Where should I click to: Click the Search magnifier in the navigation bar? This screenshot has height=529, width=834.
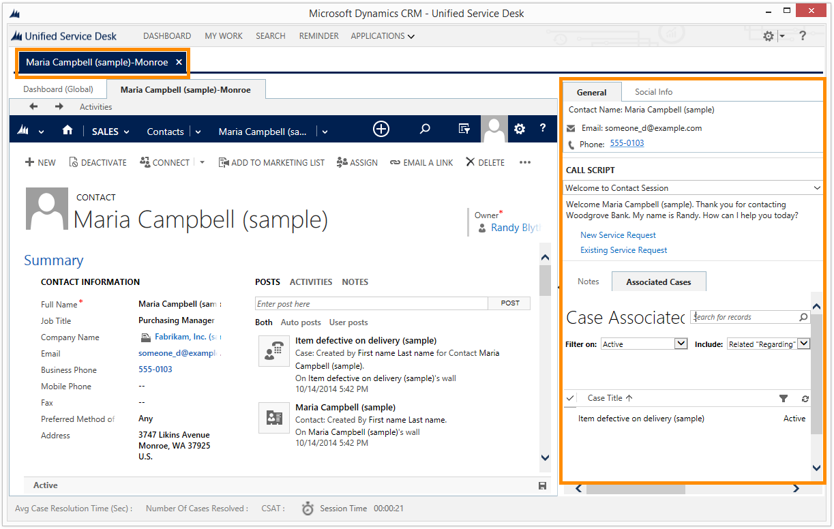click(x=424, y=129)
